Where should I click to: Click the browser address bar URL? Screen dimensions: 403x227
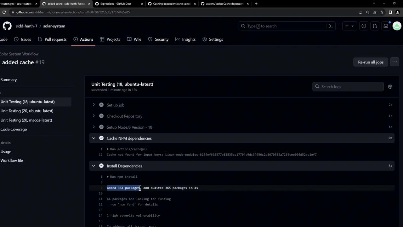tap(73, 12)
